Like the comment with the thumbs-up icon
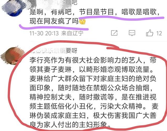The width and height of the screenshot is (167, 131). point(149,33)
